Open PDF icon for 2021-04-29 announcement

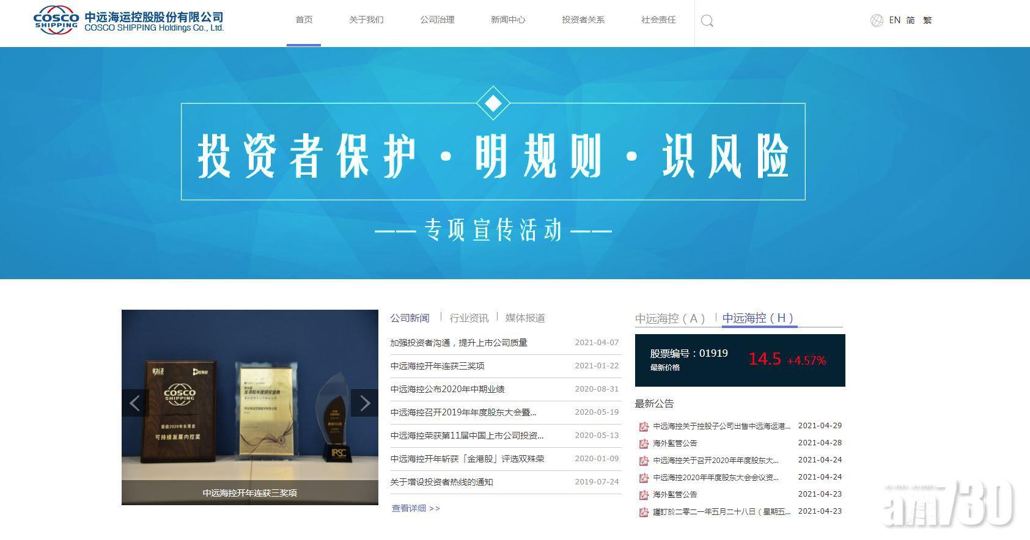(x=644, y=426)
